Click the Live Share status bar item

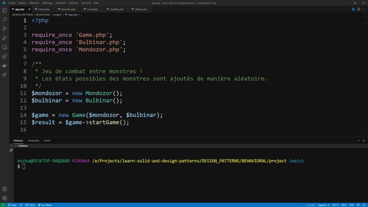pos(45,205)
